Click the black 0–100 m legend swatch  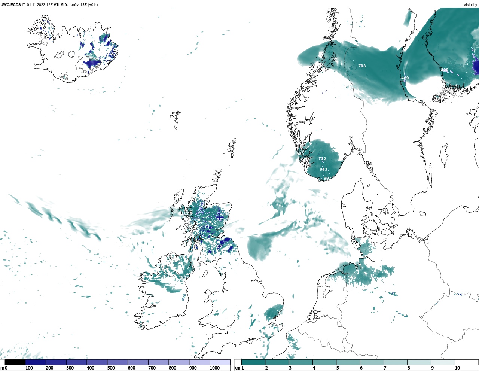tap(15, 362)
